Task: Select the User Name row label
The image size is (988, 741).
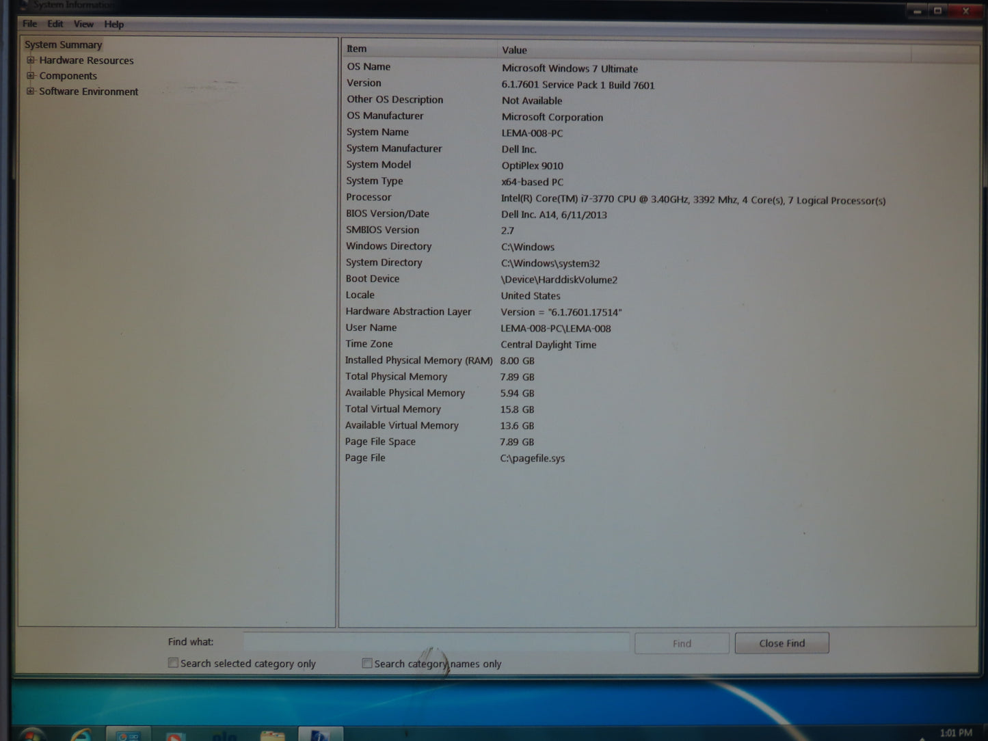Action: [371, 328]
